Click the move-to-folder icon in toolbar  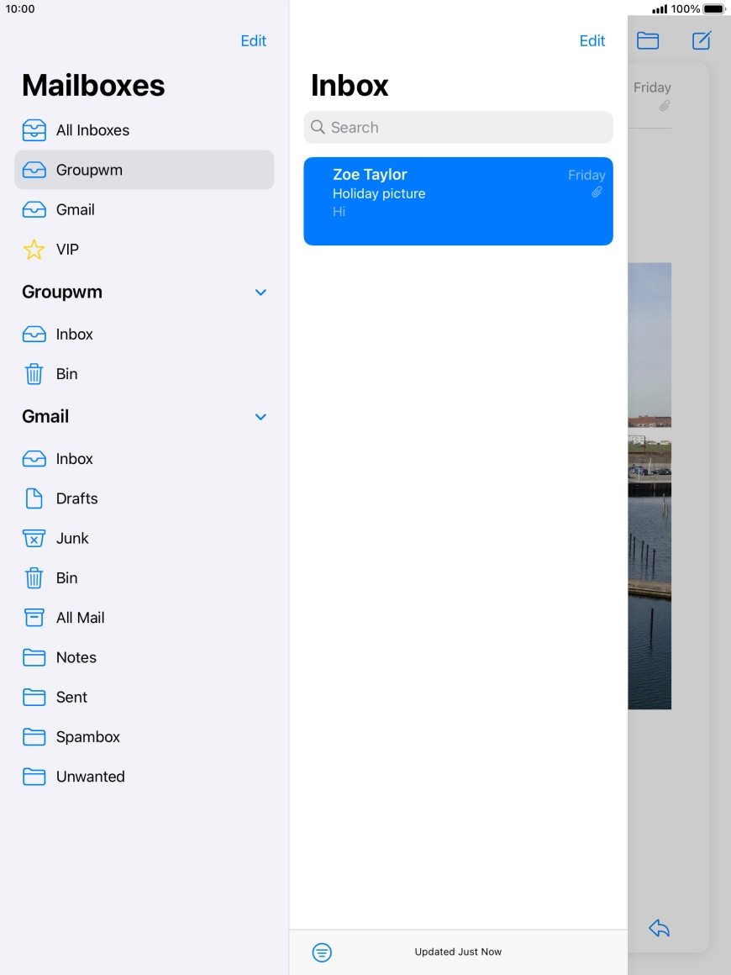click(648, 41)
